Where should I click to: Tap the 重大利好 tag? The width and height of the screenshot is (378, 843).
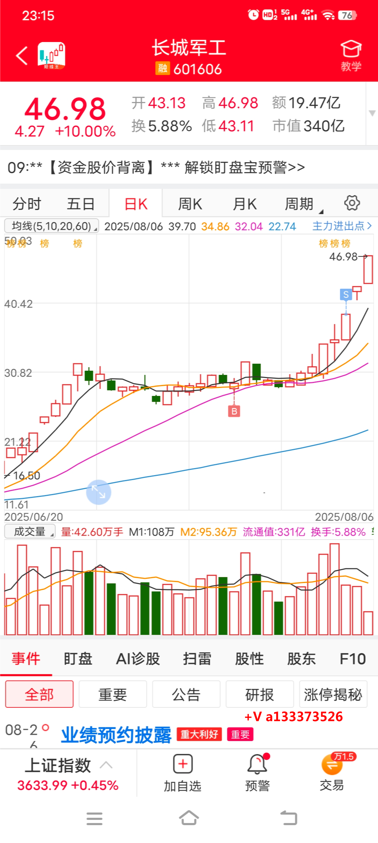(x=199, y=734)
